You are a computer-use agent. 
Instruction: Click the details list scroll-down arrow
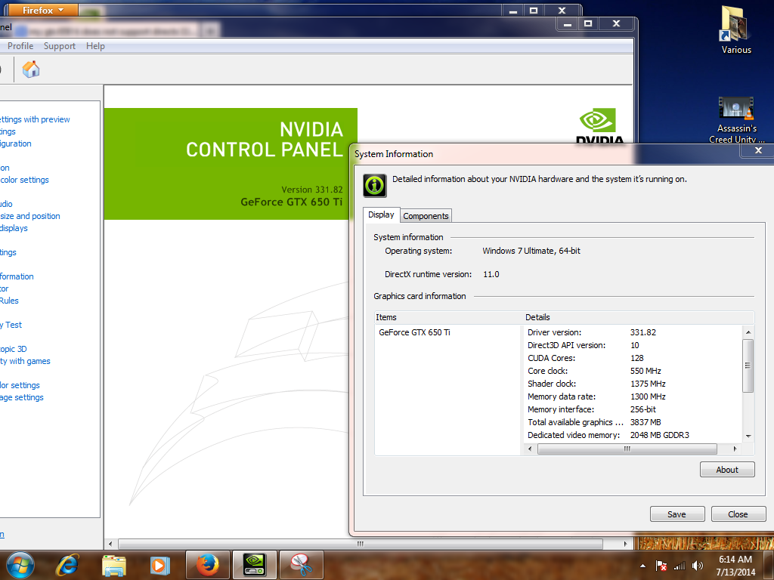pos(748,436)
